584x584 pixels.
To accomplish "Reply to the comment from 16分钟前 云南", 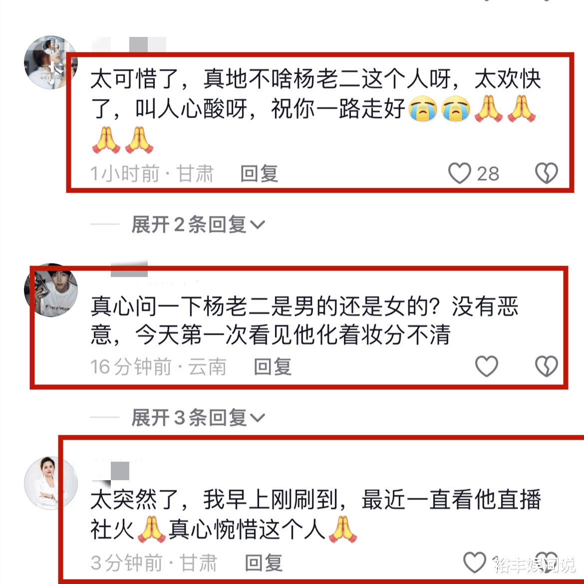I will [x=273, y=366].
